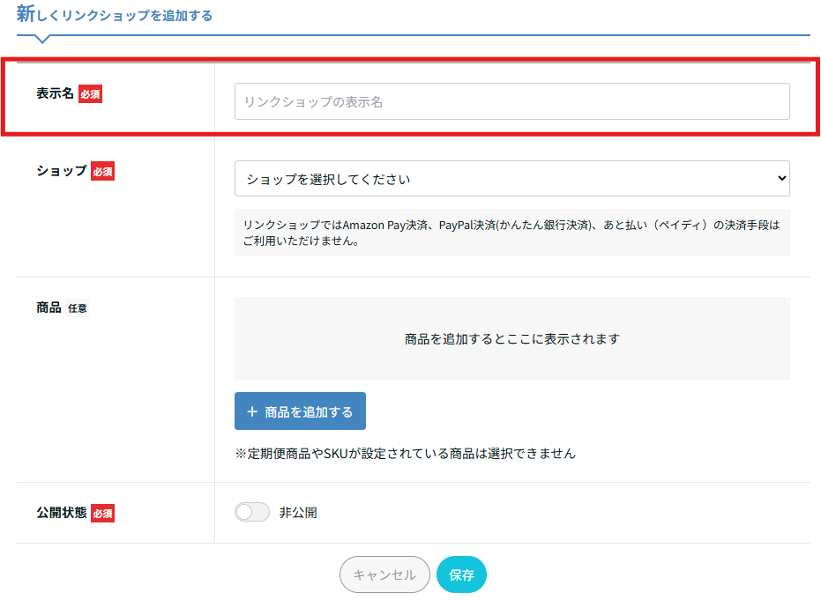
Task: Click the 新しくリンクショップを追加する heading
Action: point(115,15)
